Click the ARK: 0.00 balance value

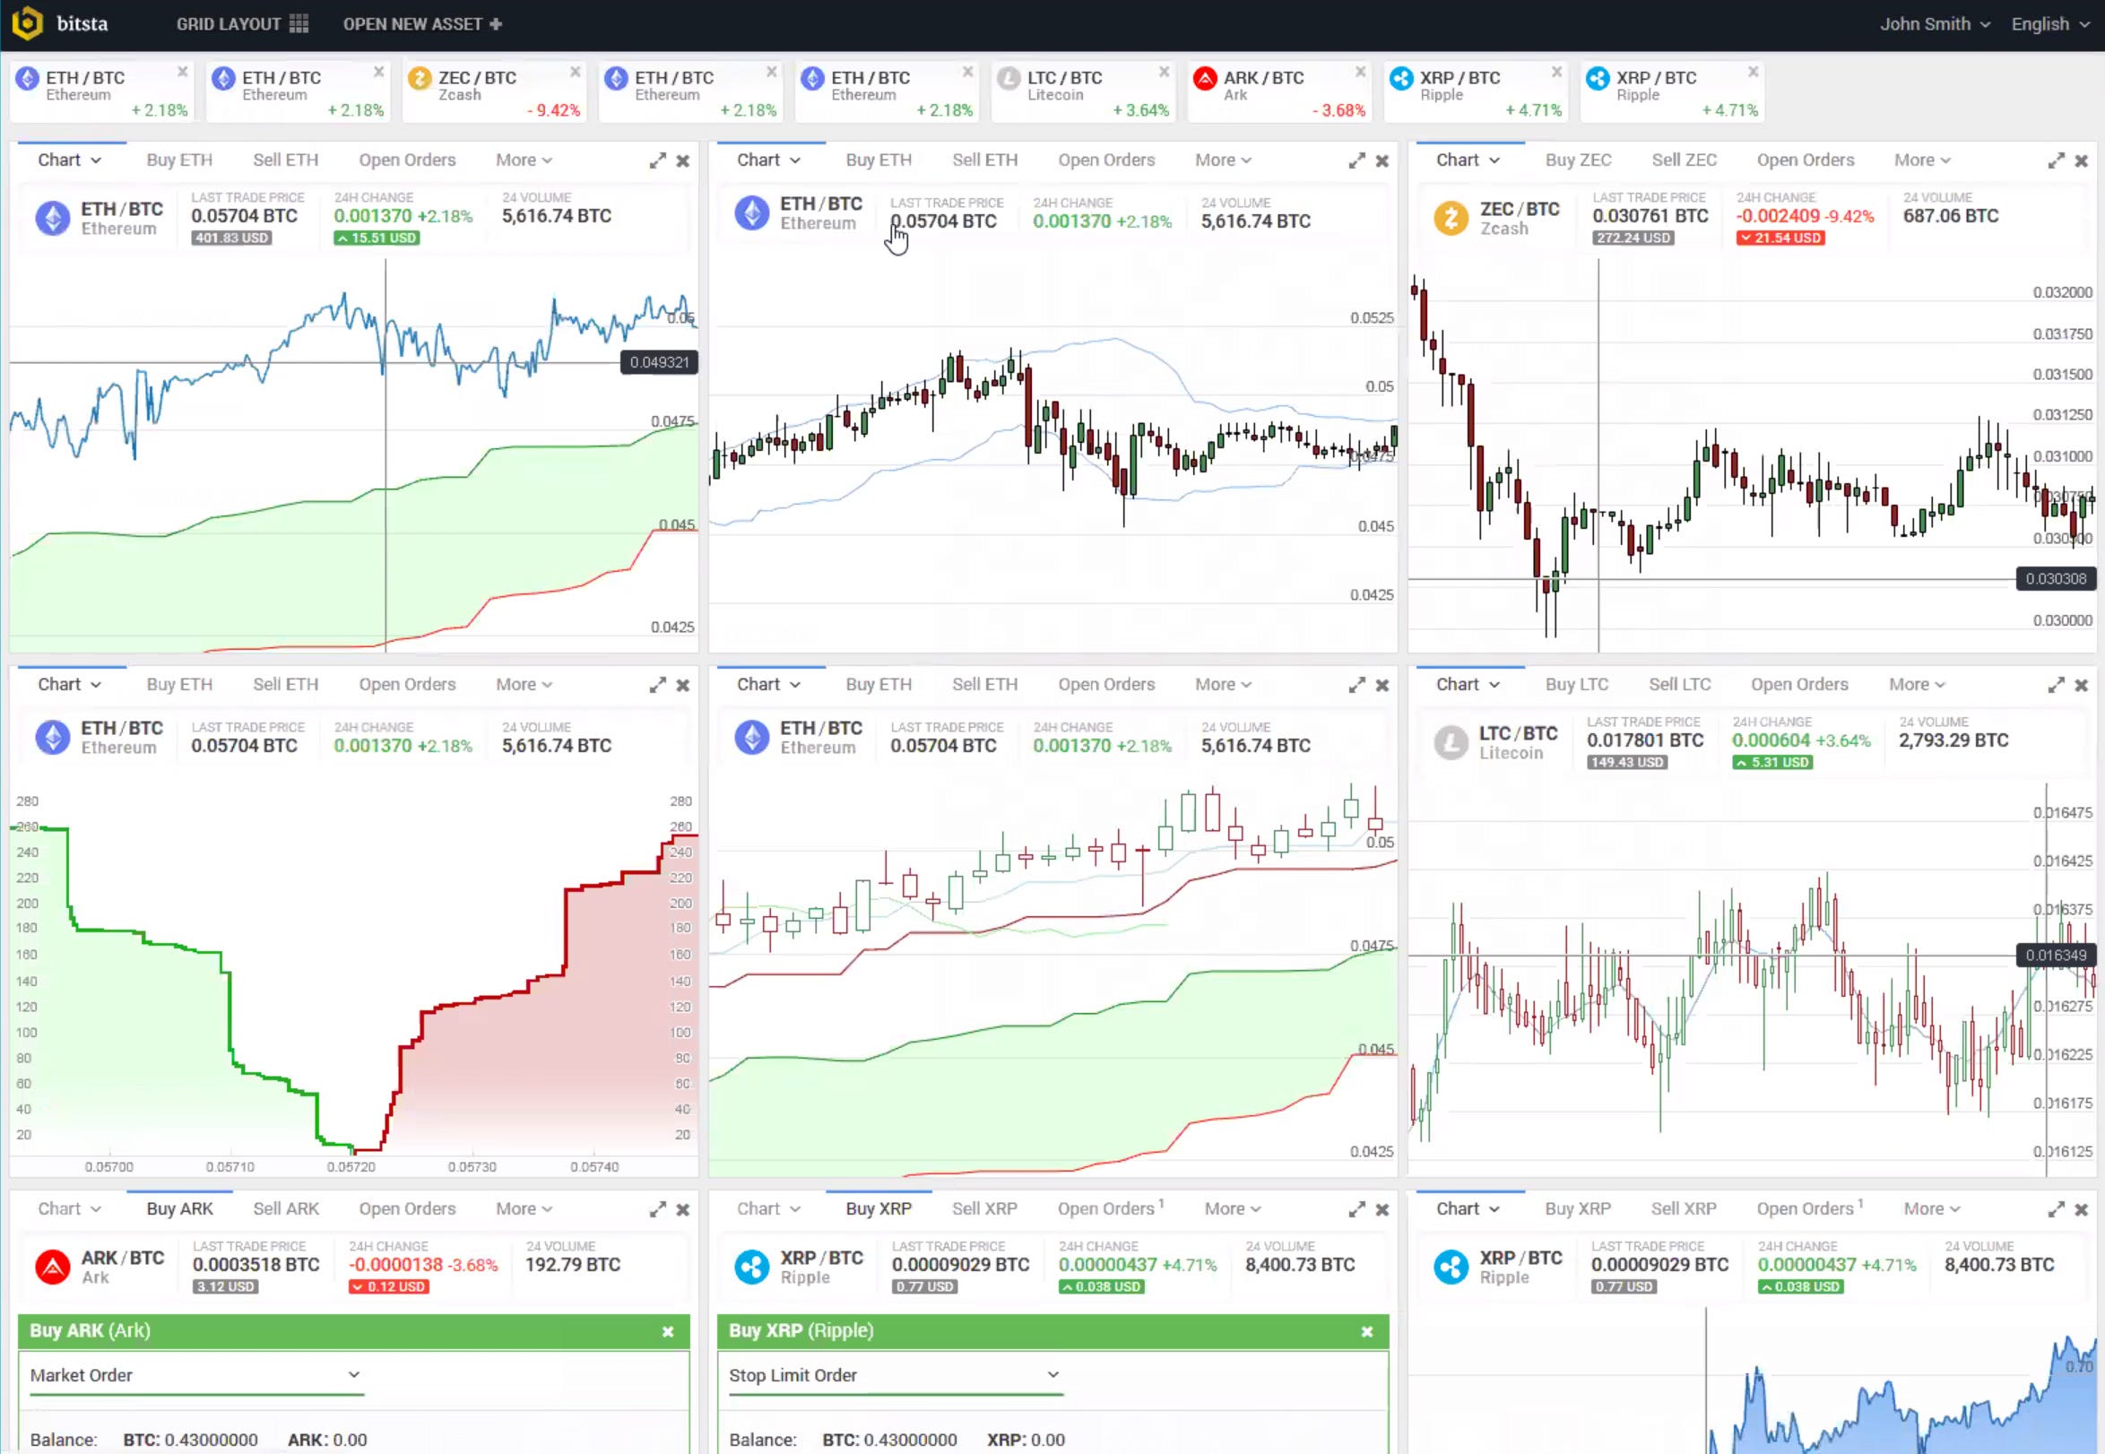(327, 1440)
